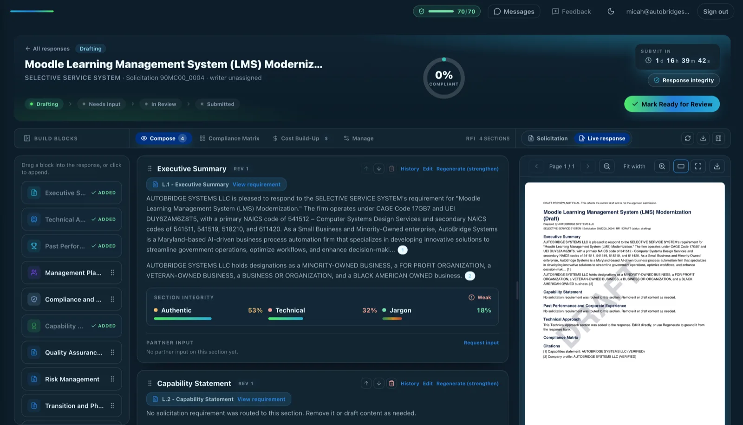The height and width of the screenshot is (425, 743).
Task: Open Messages
Action: coord(514,12)
